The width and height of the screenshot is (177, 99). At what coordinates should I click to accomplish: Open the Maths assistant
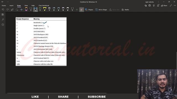click(125, 10)
